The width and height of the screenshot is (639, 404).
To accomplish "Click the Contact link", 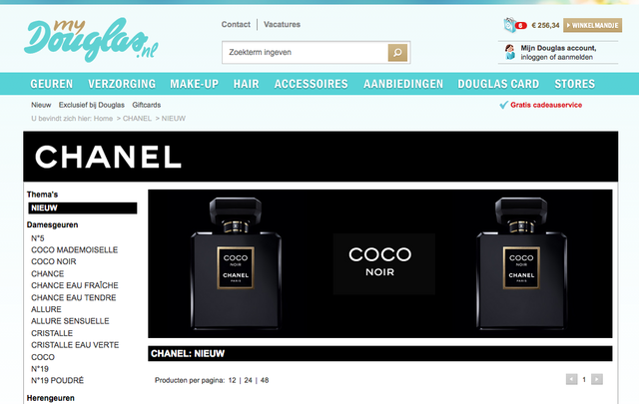I will (x=236, y=24).
